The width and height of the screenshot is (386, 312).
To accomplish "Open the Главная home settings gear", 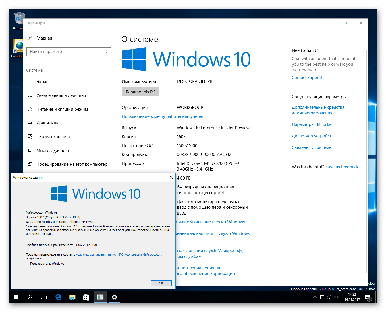I will pyautogui.click(x=30, y=38).
